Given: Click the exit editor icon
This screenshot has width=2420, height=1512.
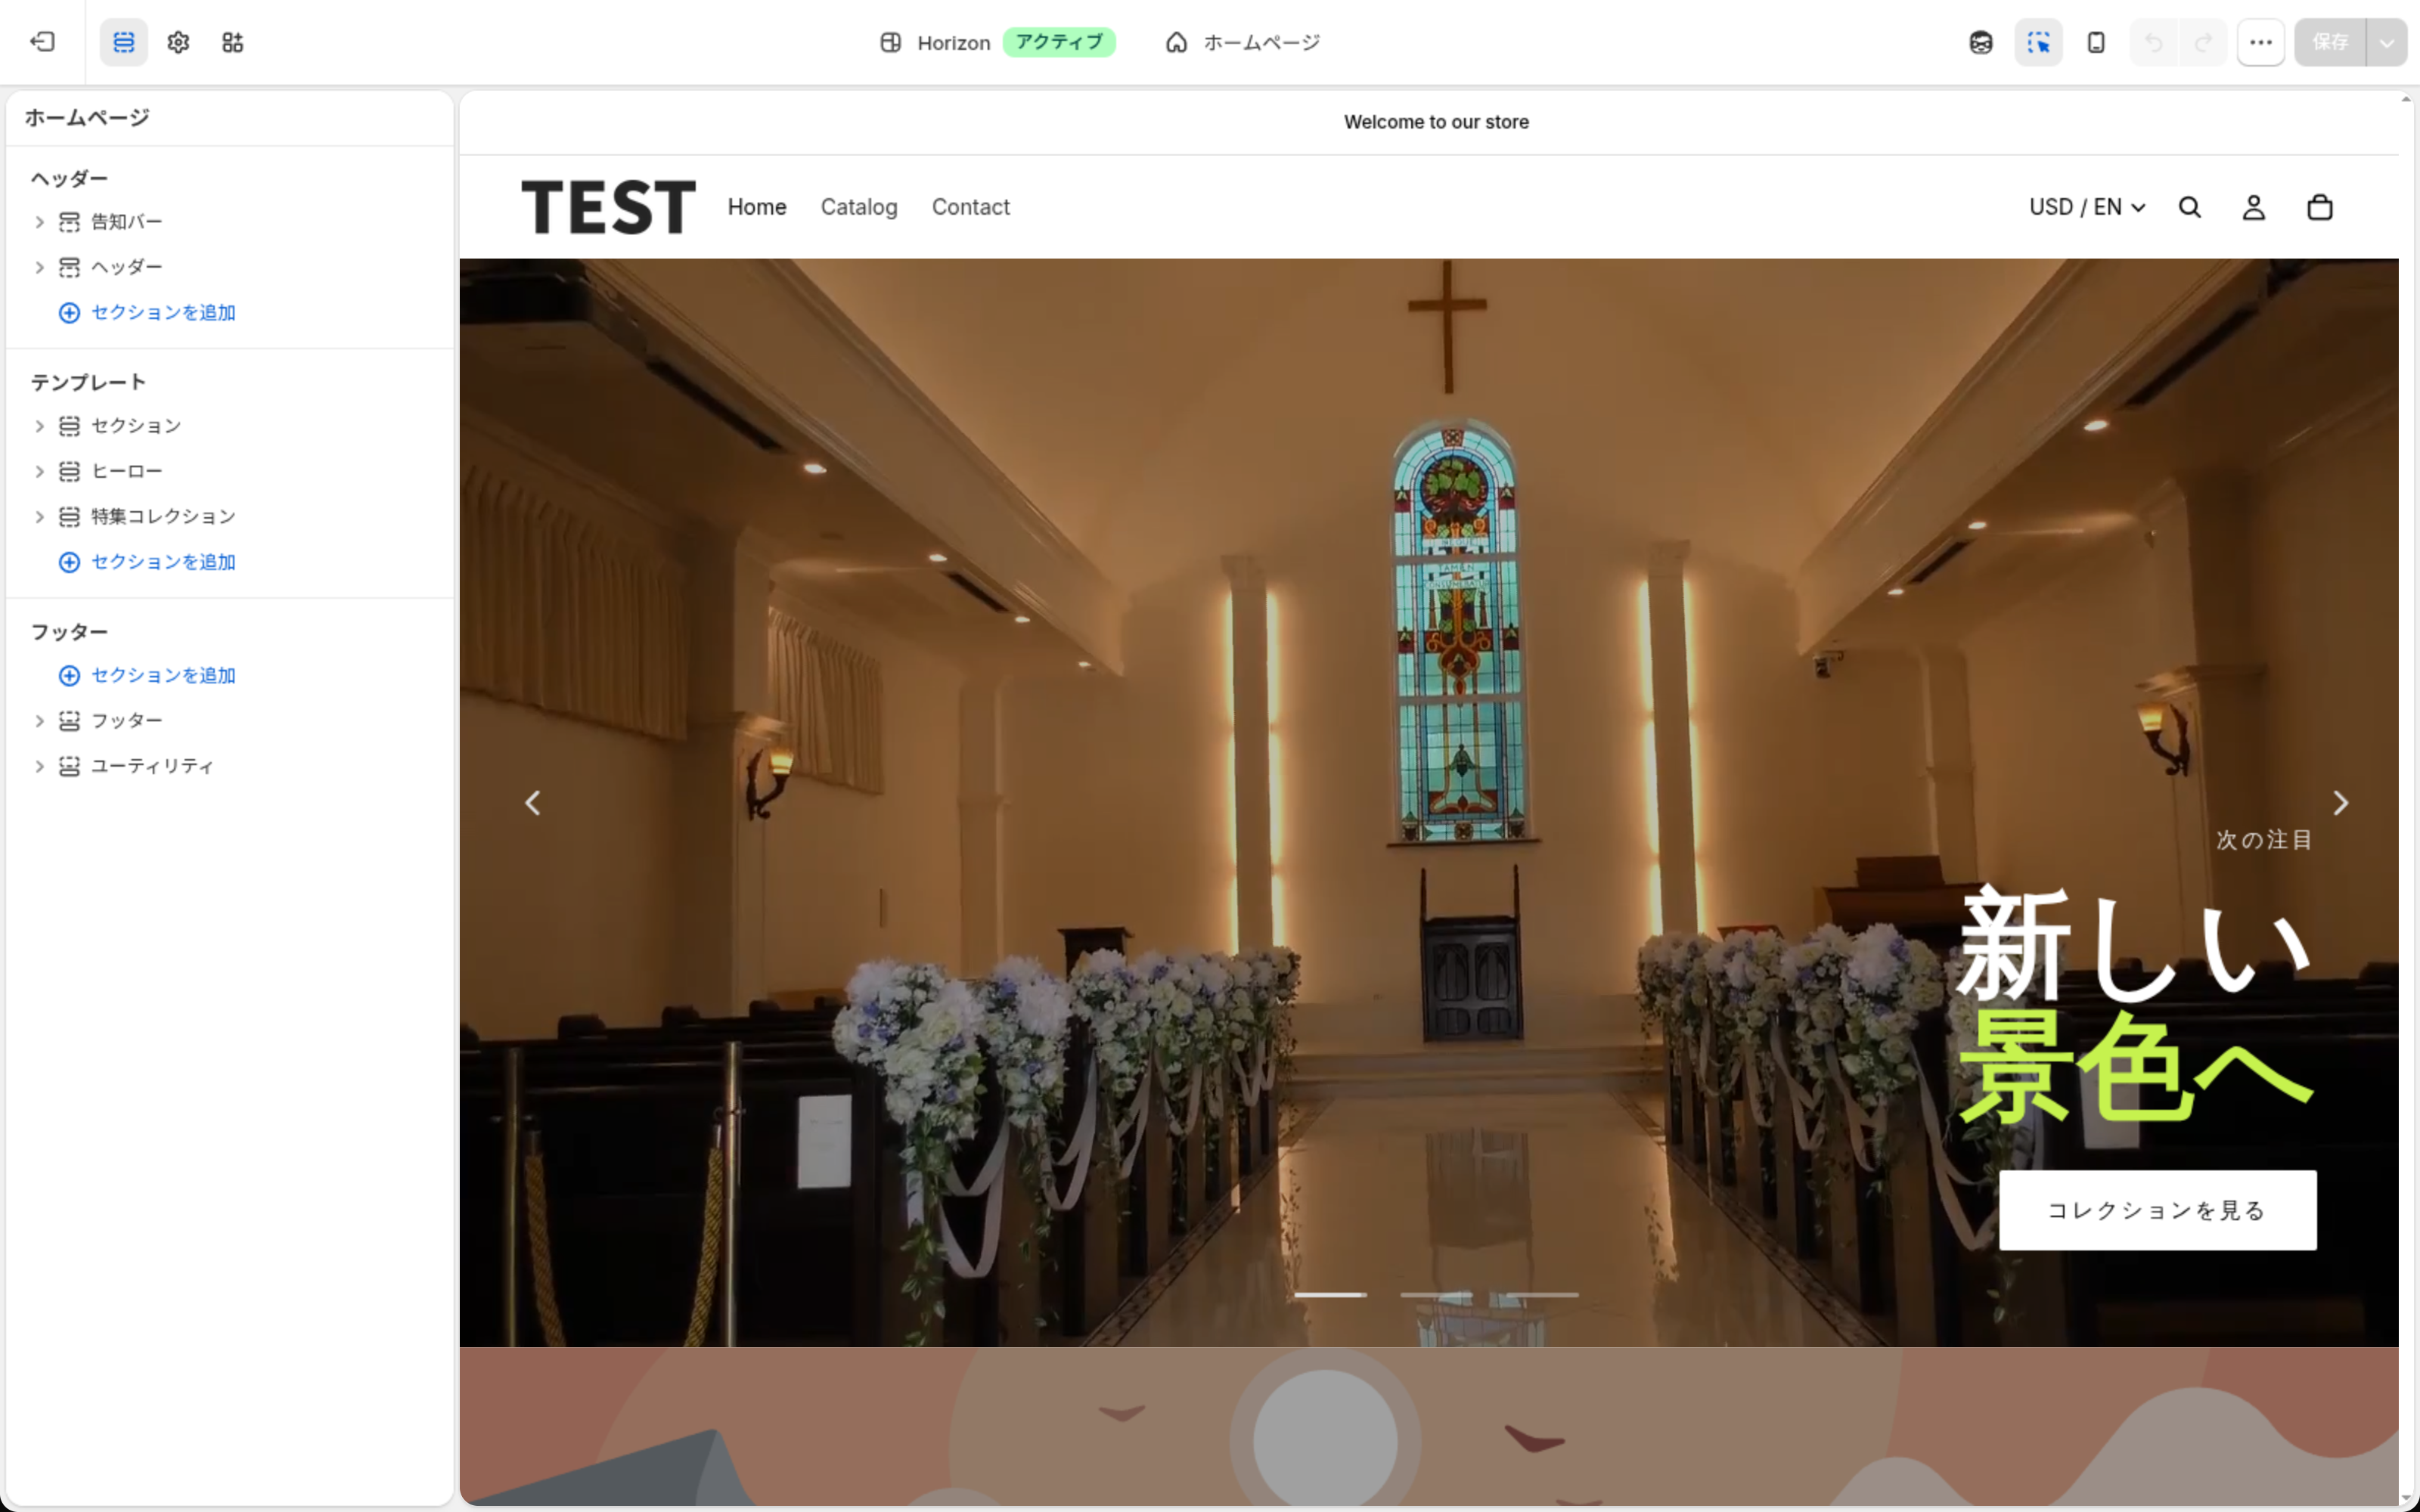Looking at the screenshot, I should pyautogui.click(x=42, y=42).
